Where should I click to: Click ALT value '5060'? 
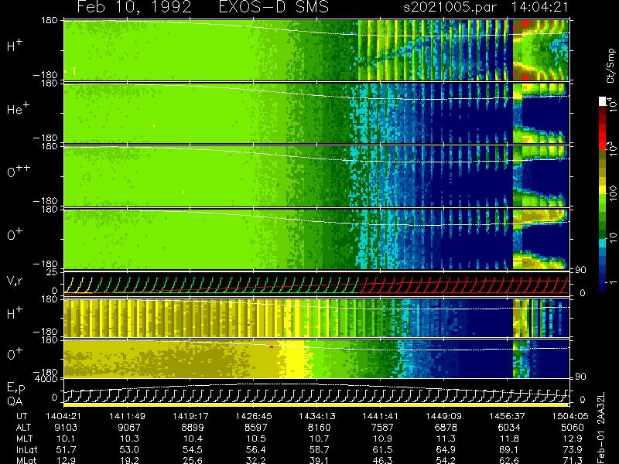572,428
